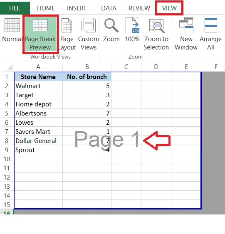Switch to the HOME ribbon tab

point(46,8)
